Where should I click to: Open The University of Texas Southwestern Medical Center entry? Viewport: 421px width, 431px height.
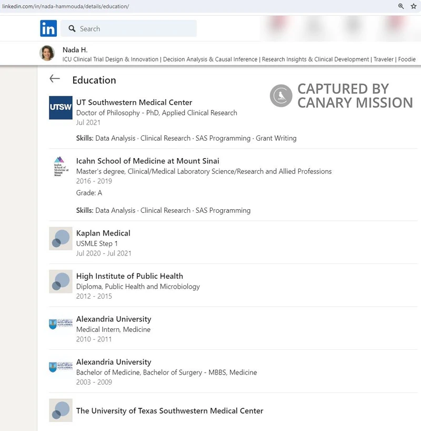click(169, 410)
